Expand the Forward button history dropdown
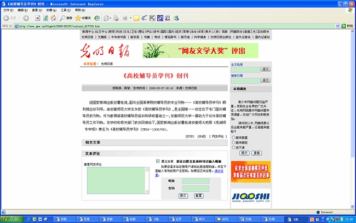Screen dimensions: 356x223 tap(32, 18)
